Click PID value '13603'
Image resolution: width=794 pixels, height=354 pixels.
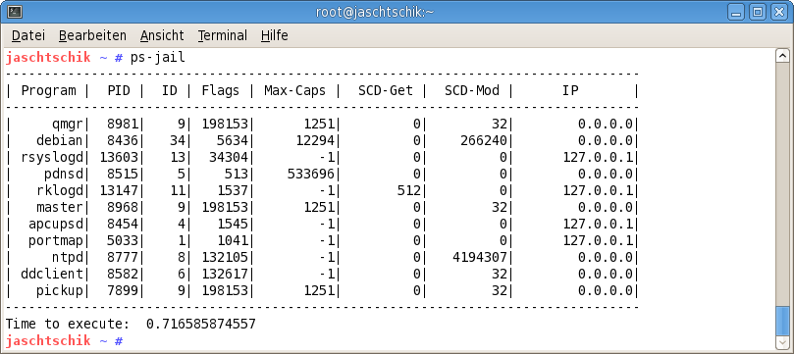coord(119,158)
